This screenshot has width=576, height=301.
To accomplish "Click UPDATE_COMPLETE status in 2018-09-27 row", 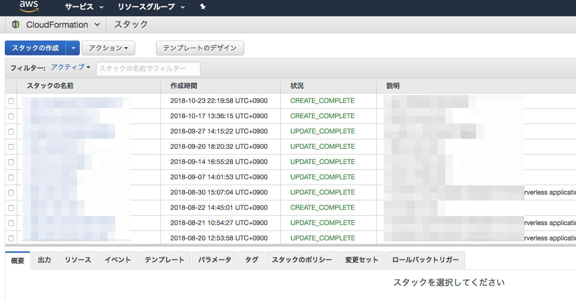I will coord(323,131).
